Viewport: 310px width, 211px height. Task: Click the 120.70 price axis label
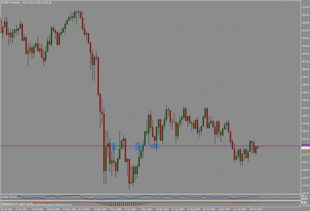[x=306, y=162]
